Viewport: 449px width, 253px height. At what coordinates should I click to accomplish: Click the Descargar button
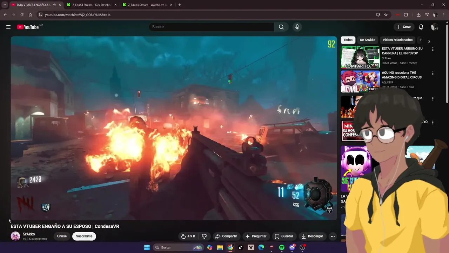tap(312, 236)
